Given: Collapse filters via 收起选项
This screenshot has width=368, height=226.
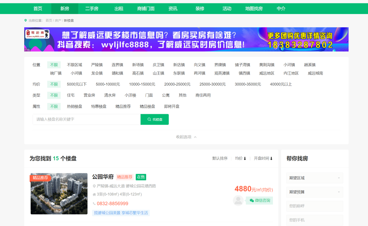Looking at the screenshot, I should 184,136.
